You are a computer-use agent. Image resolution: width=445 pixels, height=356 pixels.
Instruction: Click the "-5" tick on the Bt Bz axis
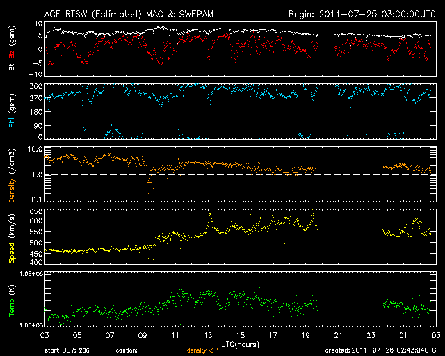click(x=37, y=63)
